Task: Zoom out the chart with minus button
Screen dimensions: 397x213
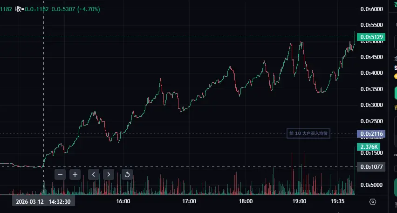Action: coord(60,174)
